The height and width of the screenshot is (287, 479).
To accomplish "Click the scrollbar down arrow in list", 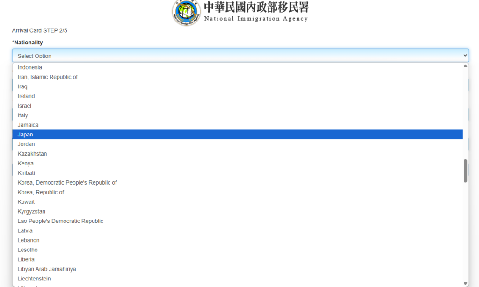I will [x=465, y=283].
